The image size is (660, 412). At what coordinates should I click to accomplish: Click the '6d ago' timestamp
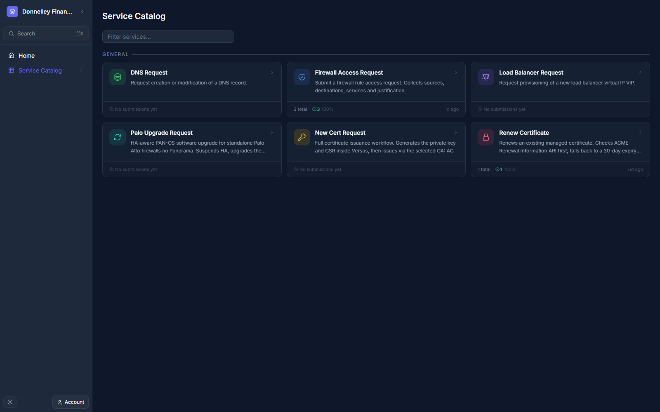[636, 170]
